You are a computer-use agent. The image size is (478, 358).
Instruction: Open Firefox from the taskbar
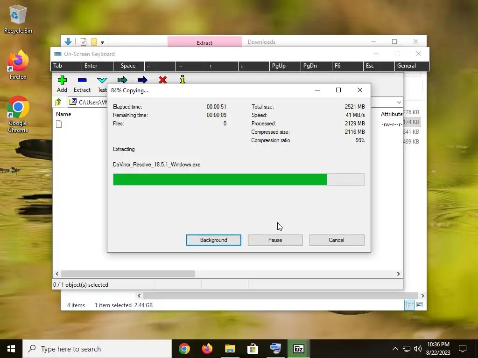click(x=207, y=349)
